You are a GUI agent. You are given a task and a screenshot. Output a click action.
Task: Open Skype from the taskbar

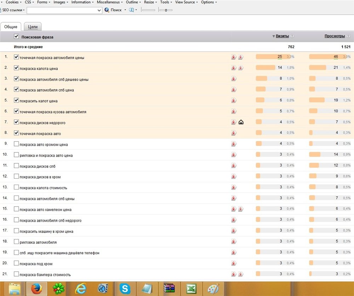pos(125,289)
